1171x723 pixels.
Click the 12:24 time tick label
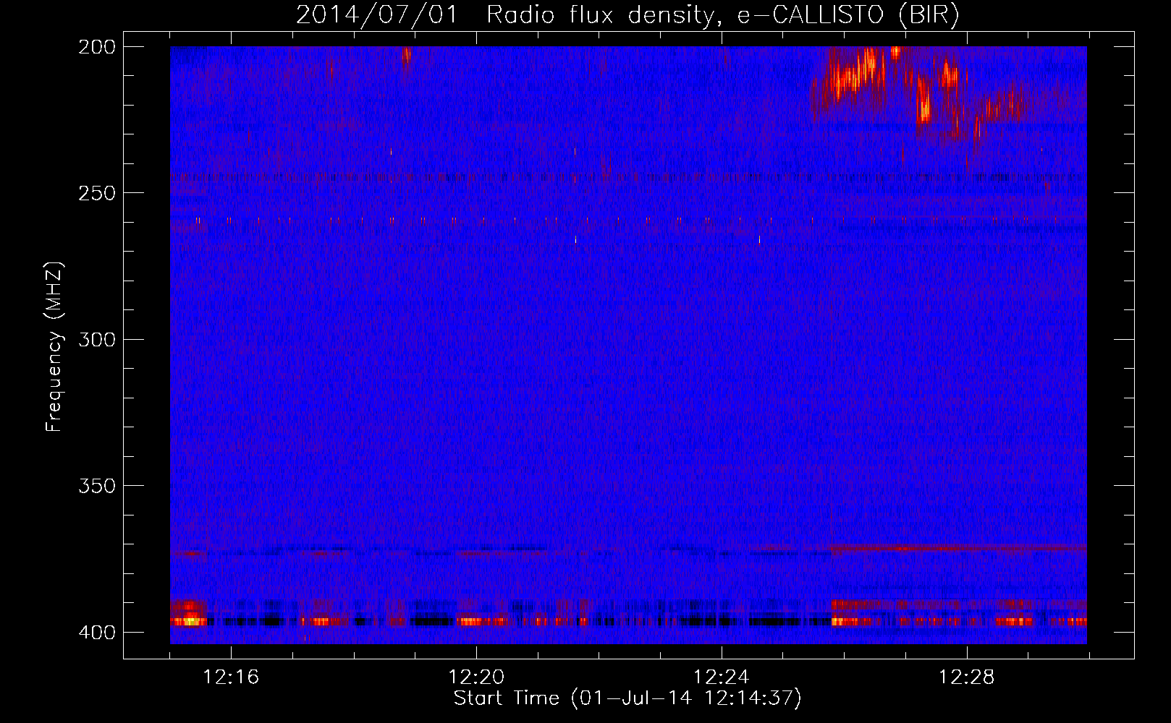pyautogui.click(x=722, y=677)
